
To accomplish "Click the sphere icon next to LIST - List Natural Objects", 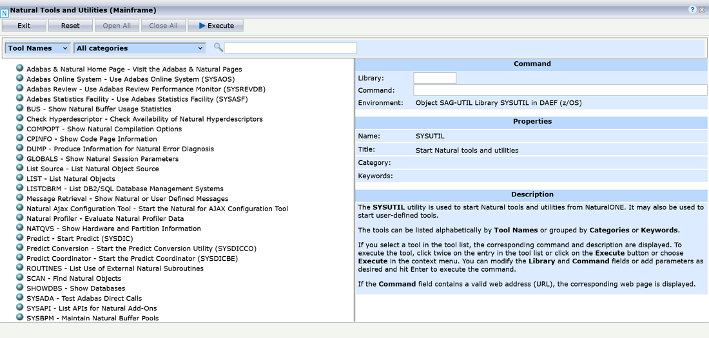I will 19,178.
